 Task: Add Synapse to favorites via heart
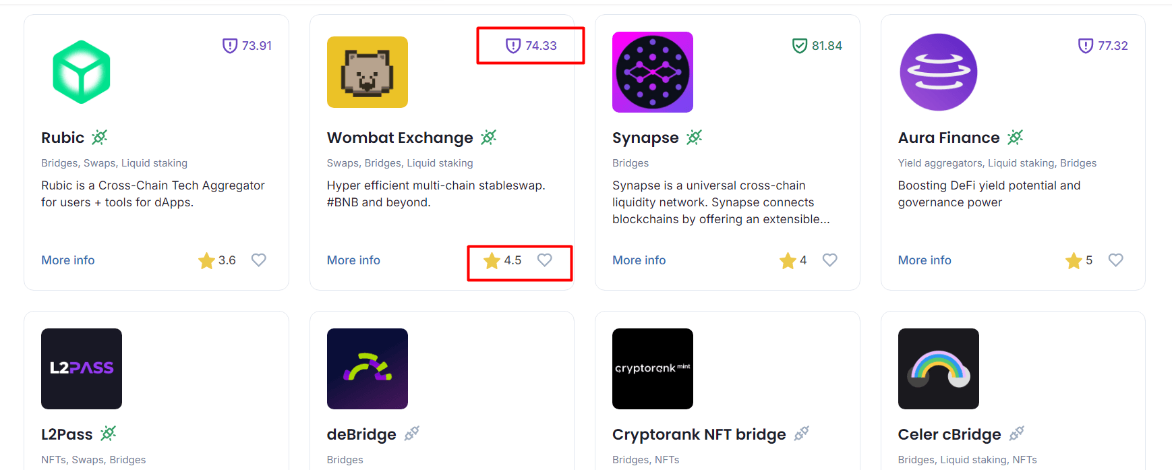[830, 260]
